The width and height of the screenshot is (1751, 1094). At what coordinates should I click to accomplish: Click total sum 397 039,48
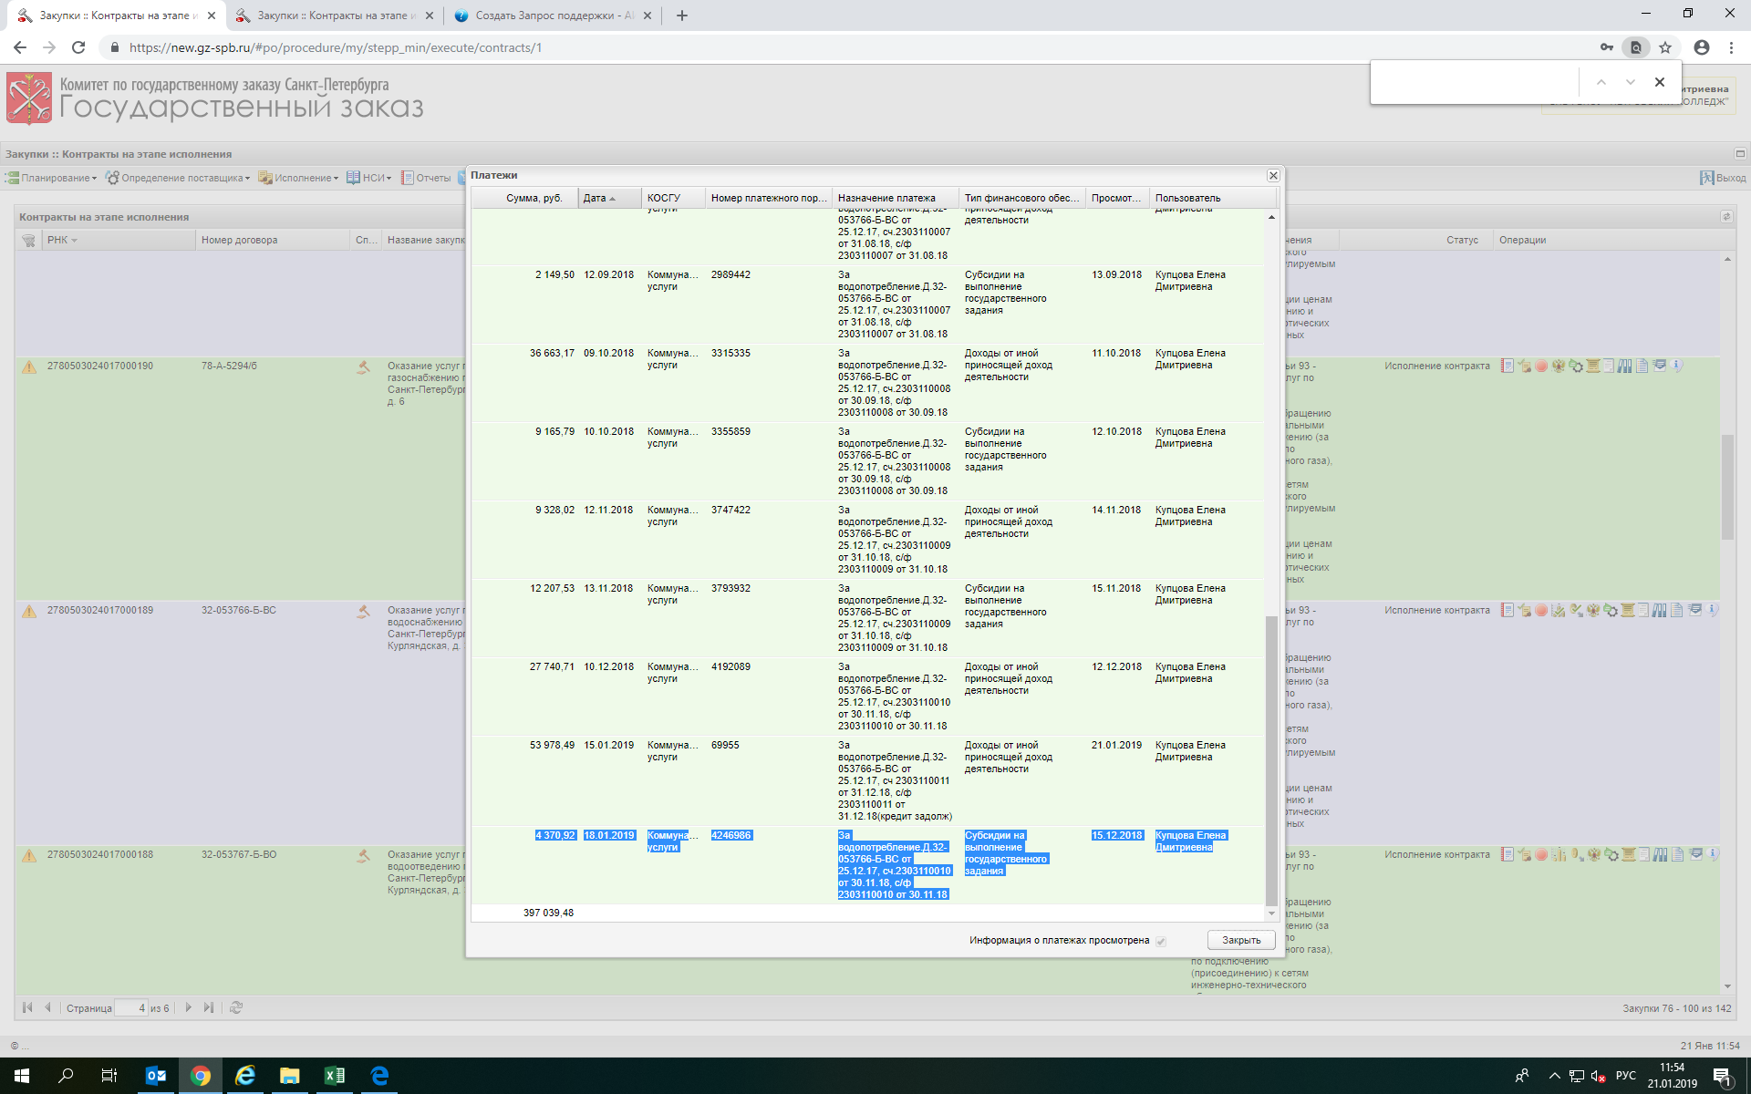[548, 913]
